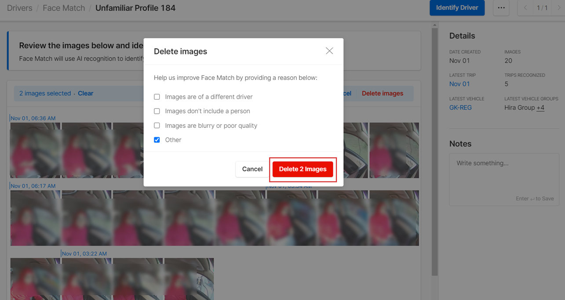This screenshot has height=300, width=565.
Task: Expand the +4 vehicle groups link
Action: 540,108
